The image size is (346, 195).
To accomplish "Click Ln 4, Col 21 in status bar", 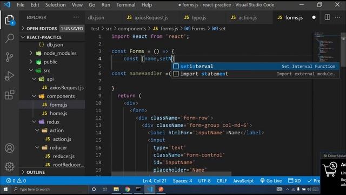I will (155, 180).
